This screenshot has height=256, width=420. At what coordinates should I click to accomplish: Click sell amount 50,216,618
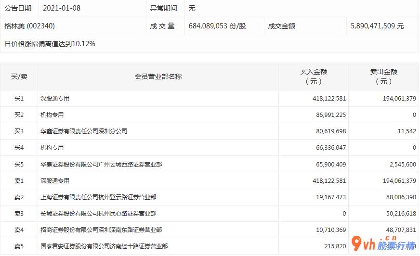401,214
